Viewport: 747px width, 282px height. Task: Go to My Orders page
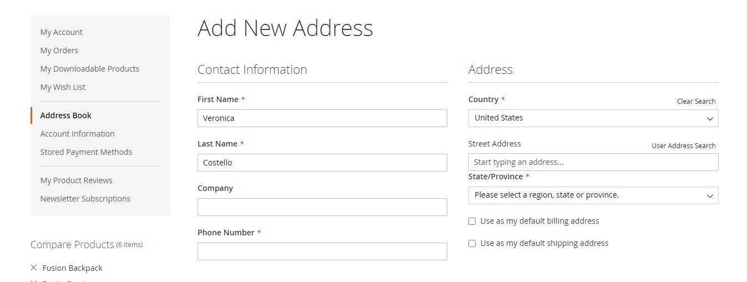click(59, 51)
